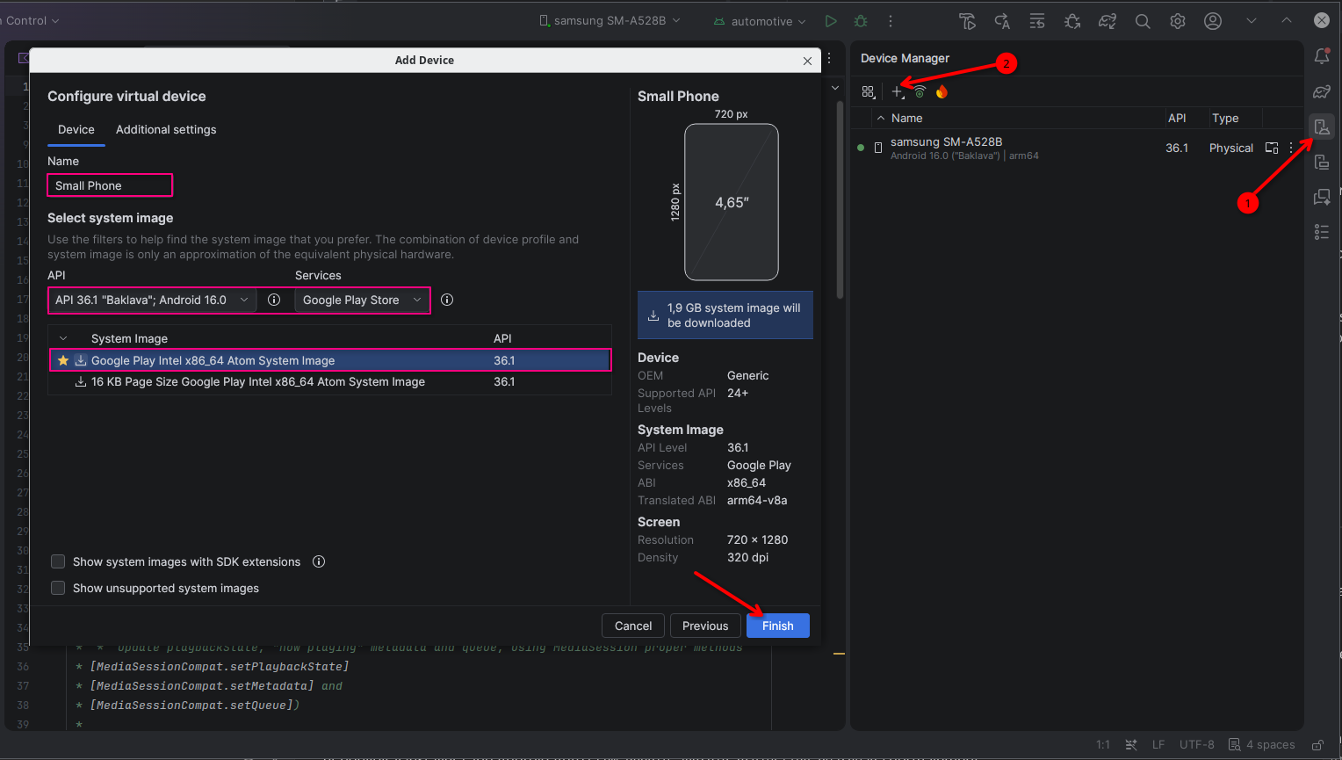Open the bulleted-list tool window sidebar icon
This screenshot has width=1342, height=760.
[1322, 232]
